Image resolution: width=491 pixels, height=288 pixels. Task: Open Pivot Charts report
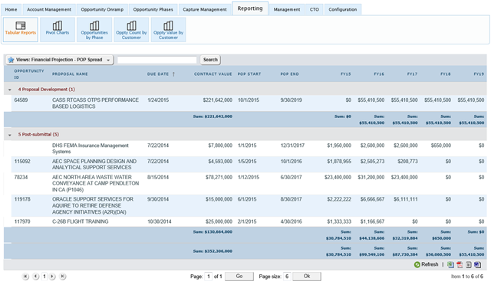point(58,29)
